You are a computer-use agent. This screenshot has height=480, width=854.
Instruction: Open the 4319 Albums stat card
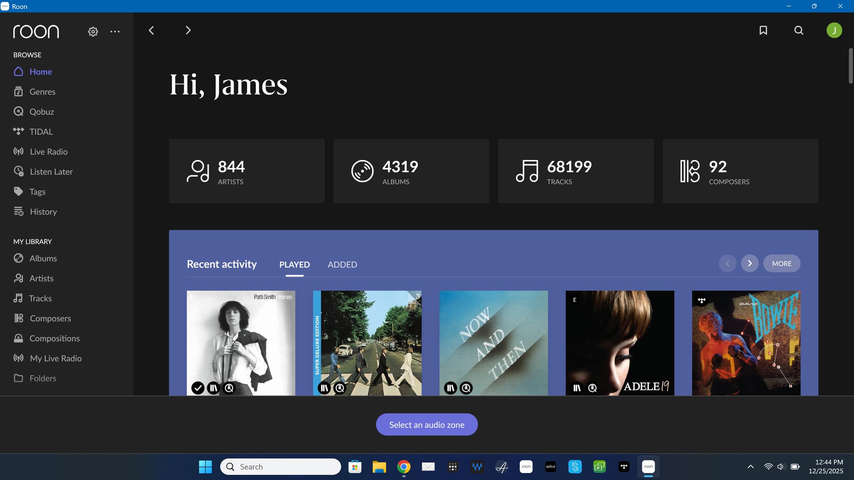coord(411,171)
